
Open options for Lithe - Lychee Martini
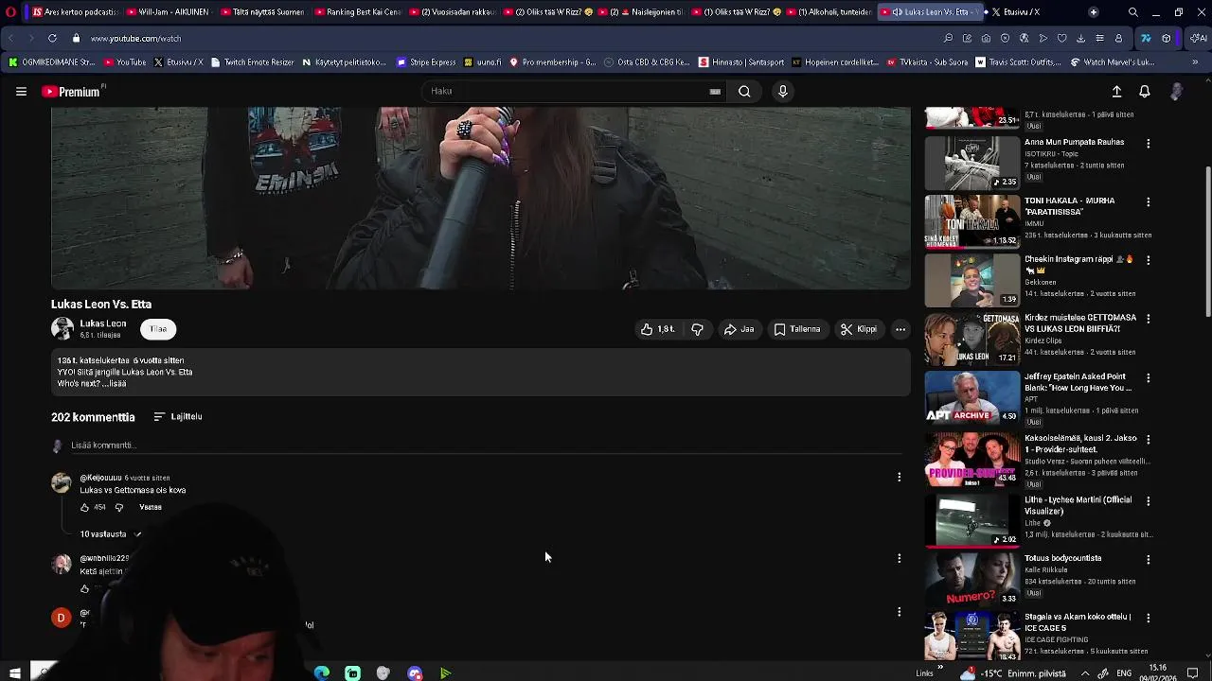tap(1149, 501)
